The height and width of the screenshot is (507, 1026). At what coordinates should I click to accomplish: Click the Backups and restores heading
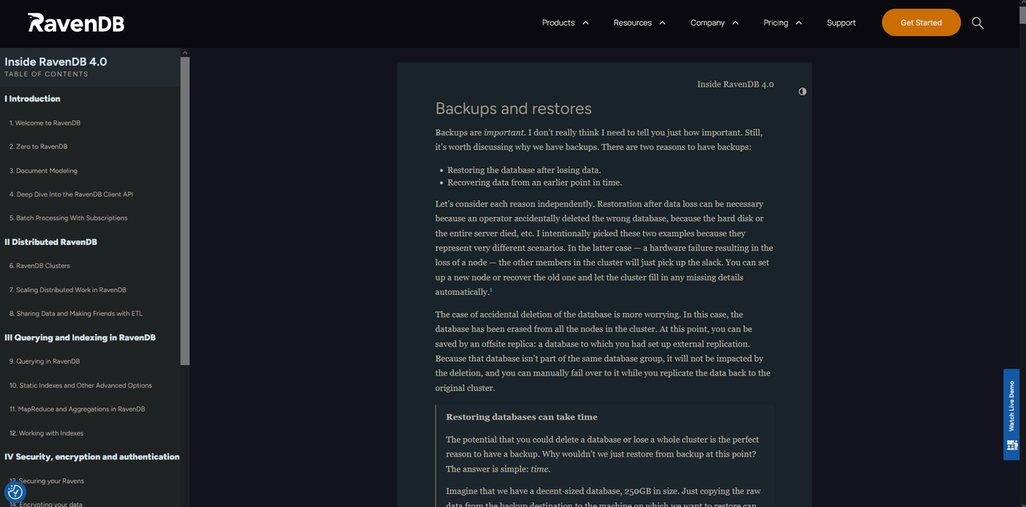point(513,109)
